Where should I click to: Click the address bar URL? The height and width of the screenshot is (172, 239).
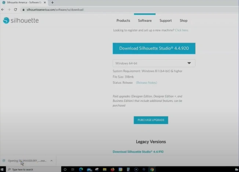55,10
